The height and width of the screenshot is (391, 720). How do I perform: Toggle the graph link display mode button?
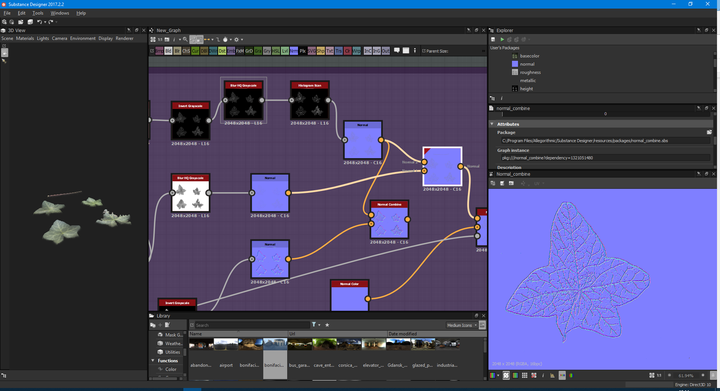point(193,40)
